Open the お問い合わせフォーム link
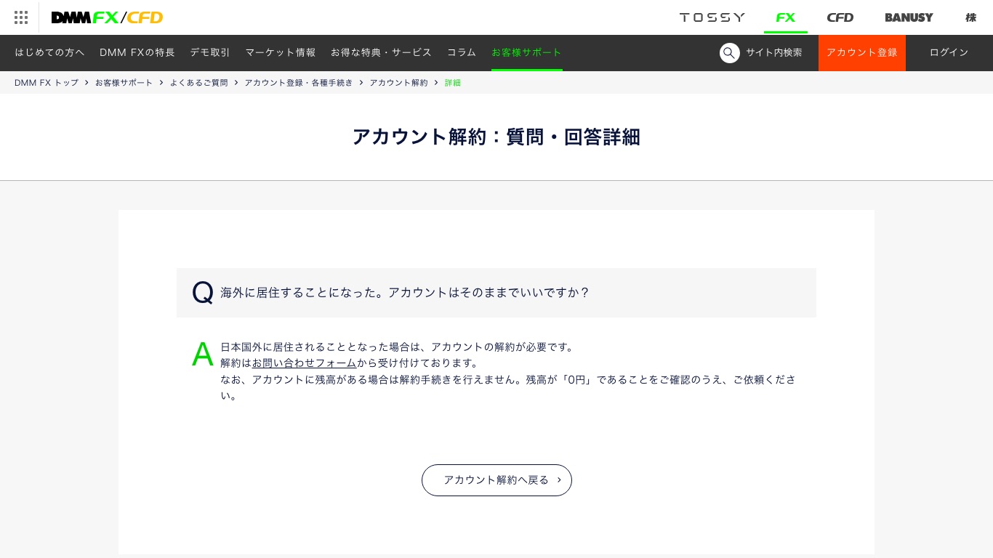The width and height of the screenshot is (993, 558). tap(305, 363)
